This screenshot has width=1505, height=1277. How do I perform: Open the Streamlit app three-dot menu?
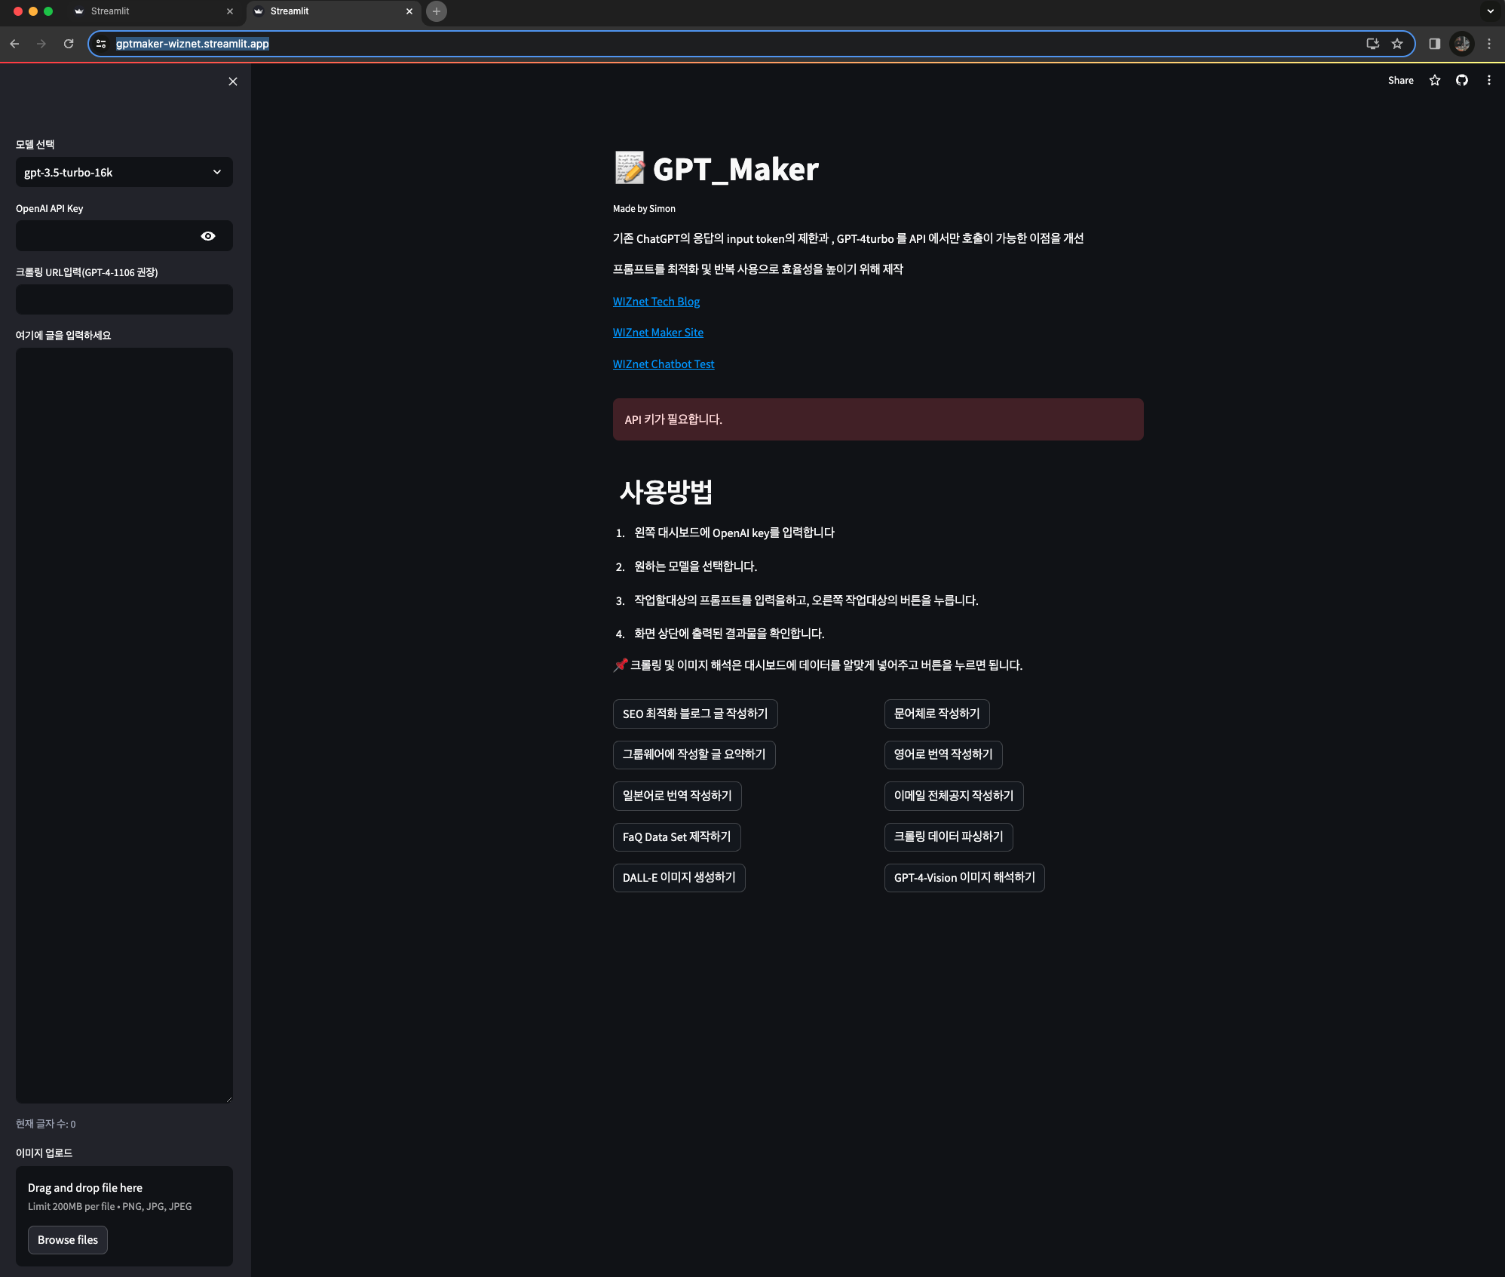point(1489,81)
